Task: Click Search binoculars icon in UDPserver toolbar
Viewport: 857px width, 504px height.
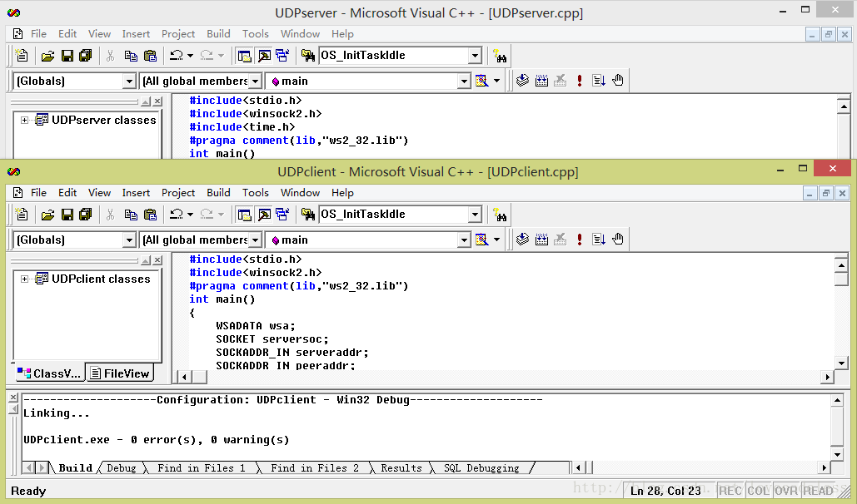Action: (x=500, y=57)
